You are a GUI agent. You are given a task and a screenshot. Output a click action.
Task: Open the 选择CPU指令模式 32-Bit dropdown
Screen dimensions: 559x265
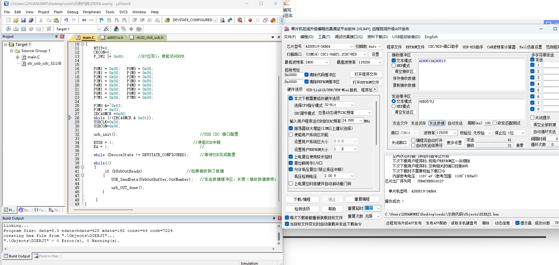(x=339, y=105)
